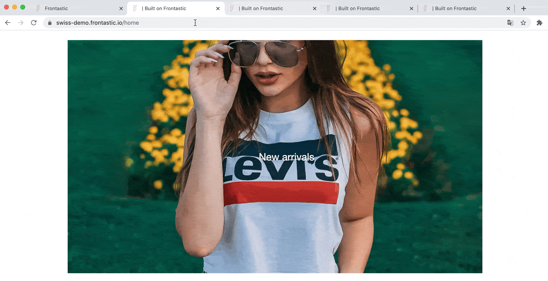Open the Google Translate icon
548x282 pixels.
tap(510, 23)
